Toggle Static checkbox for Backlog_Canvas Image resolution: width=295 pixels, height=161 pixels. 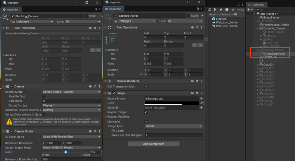[x=86, y=16]
